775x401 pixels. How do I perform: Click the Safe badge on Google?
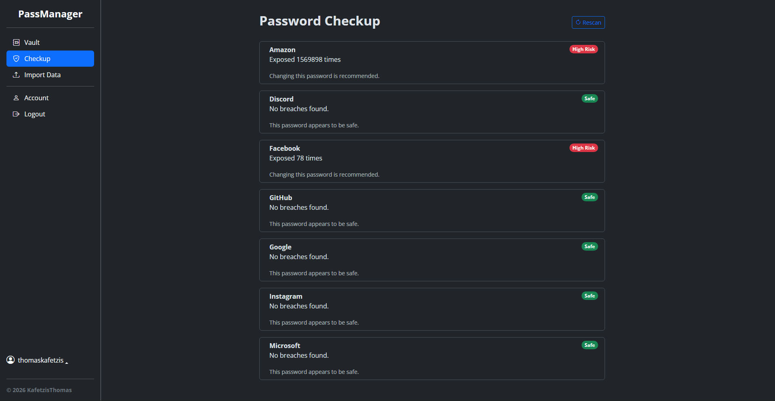[590, 247]
